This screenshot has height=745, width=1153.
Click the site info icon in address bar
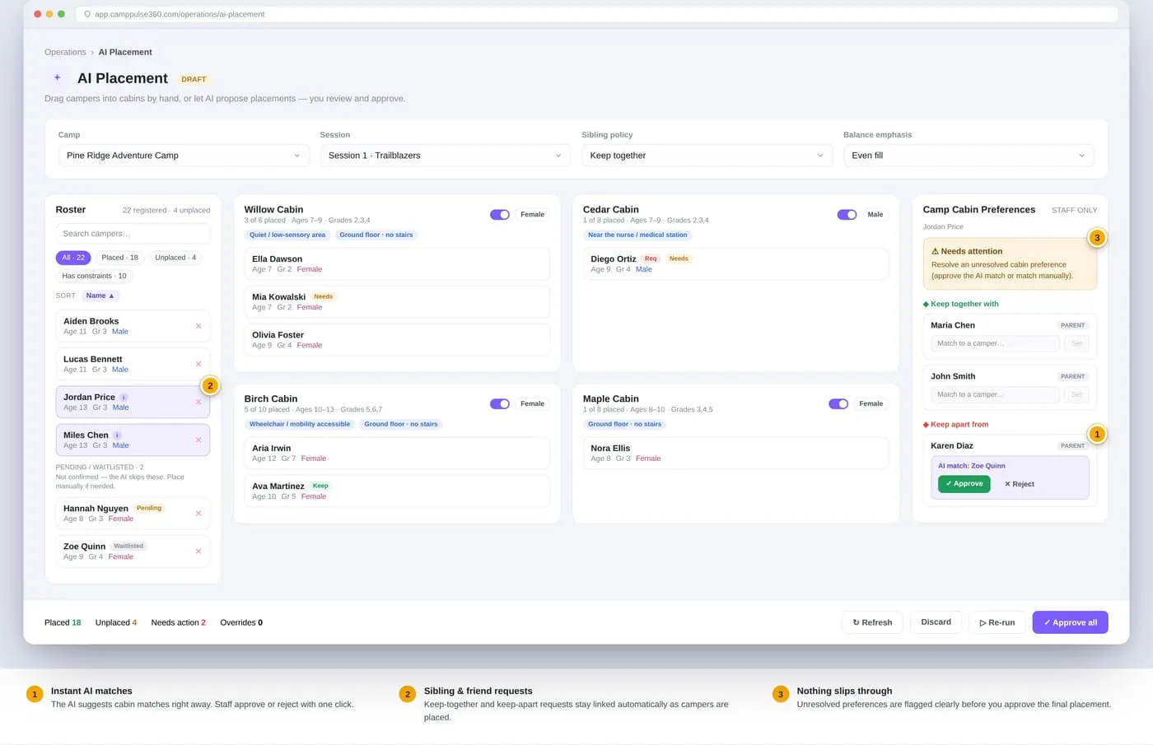(87, 14)
